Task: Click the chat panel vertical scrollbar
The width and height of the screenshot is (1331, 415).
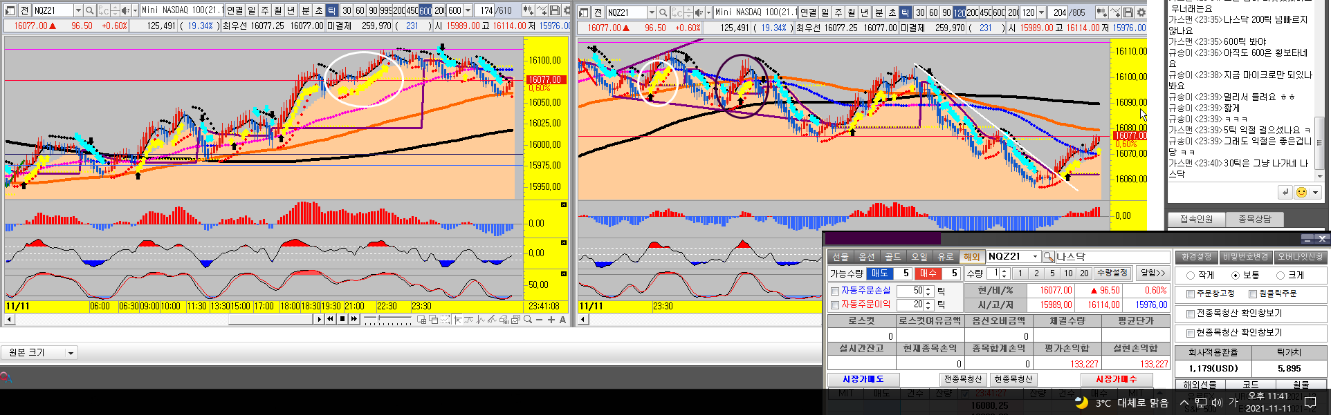Action: click(1319, 142)
